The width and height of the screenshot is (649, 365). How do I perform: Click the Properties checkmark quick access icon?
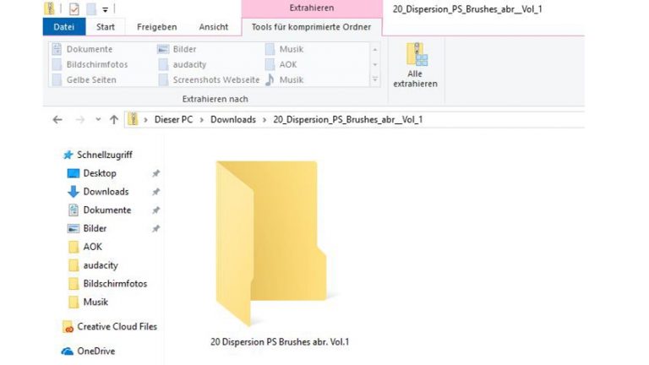(x=74, y=8)
